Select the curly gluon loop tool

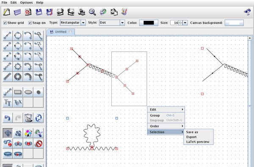[x=18, y=77]
